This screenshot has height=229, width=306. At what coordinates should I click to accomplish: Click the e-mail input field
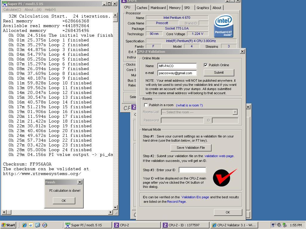click(x=177, y=73)
